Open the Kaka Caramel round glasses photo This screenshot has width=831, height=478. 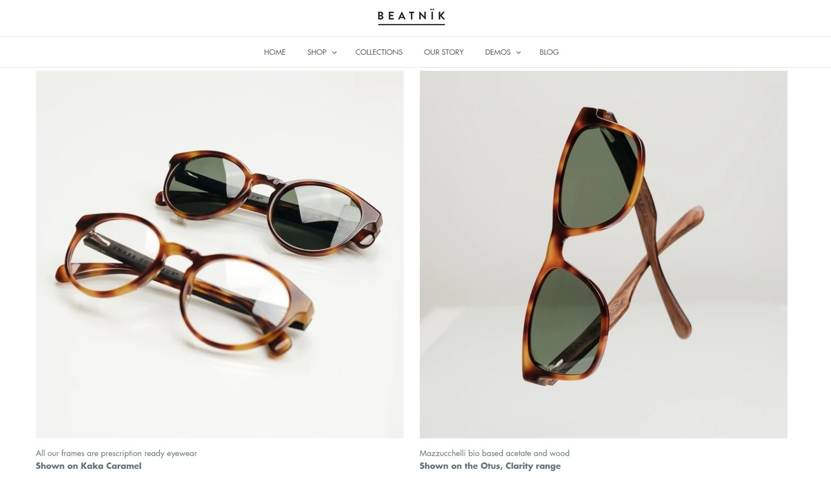220,254
